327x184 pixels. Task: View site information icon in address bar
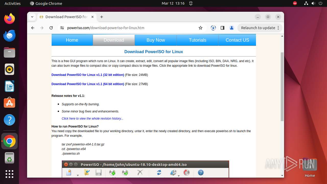tap(62, 28)
